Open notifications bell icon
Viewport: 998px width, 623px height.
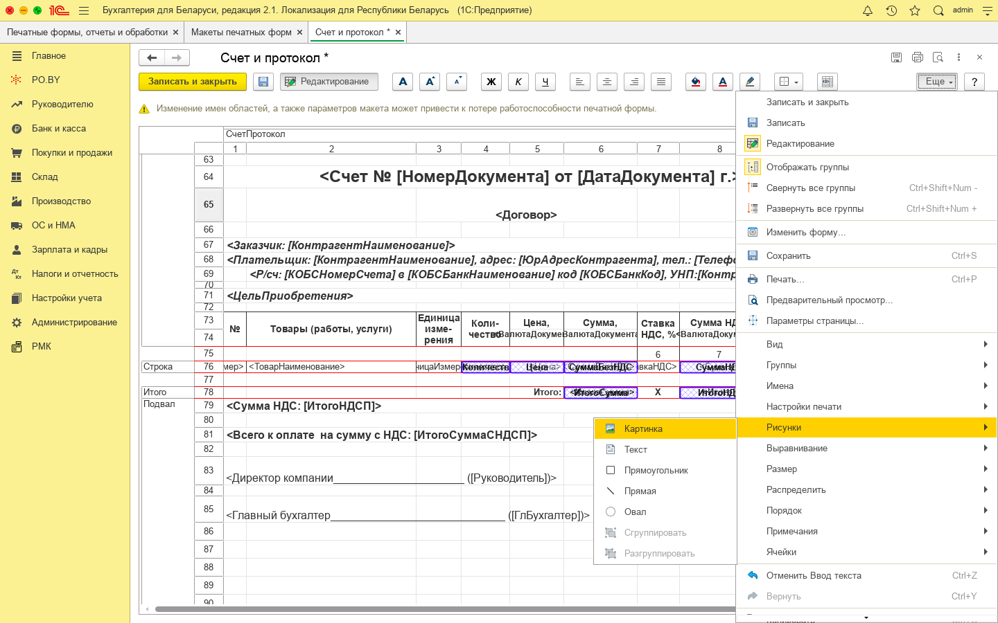868,10
